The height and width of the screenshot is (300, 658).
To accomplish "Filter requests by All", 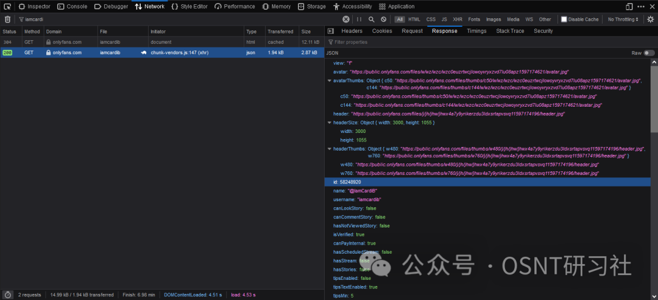I will [x=400, y=20].
